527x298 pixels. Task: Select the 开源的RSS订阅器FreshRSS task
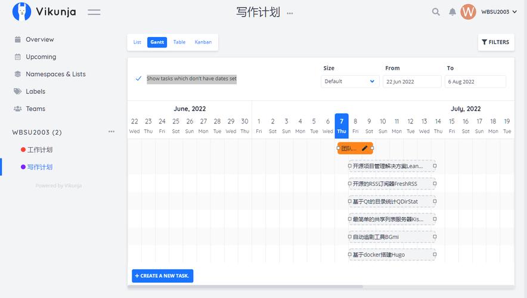392,184
